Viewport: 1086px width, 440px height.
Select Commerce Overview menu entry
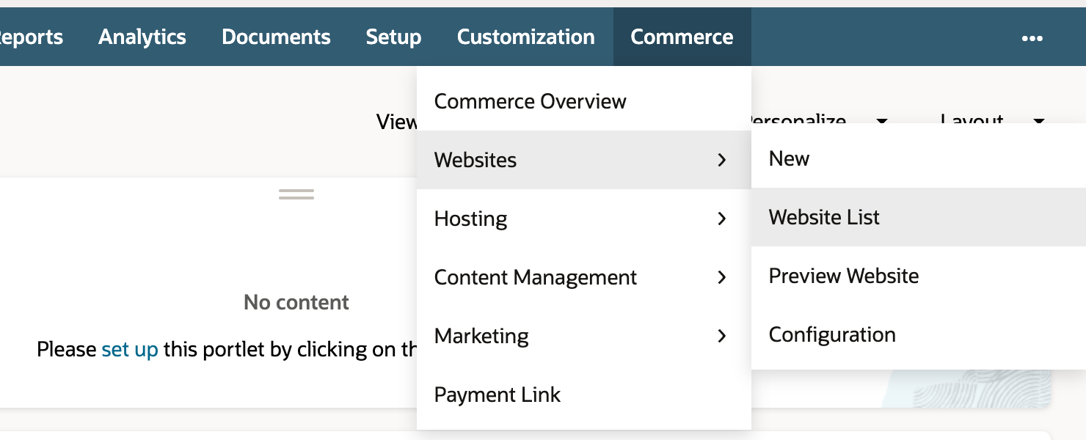tap(584, 101)
